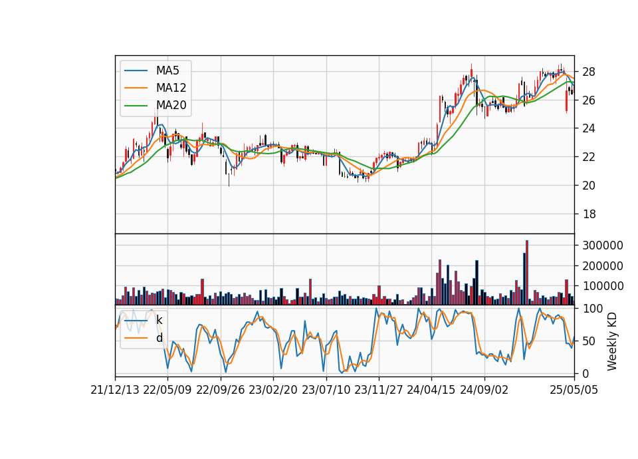Click the k legend label in the KD panel
Screen dimensions: 638x459
pyautogui.click(x=159, y=320)
